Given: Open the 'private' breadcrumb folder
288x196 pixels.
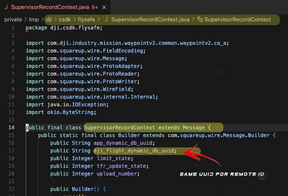Looking at the screenshot, I should pyautogui.click(x=13, y=19).
